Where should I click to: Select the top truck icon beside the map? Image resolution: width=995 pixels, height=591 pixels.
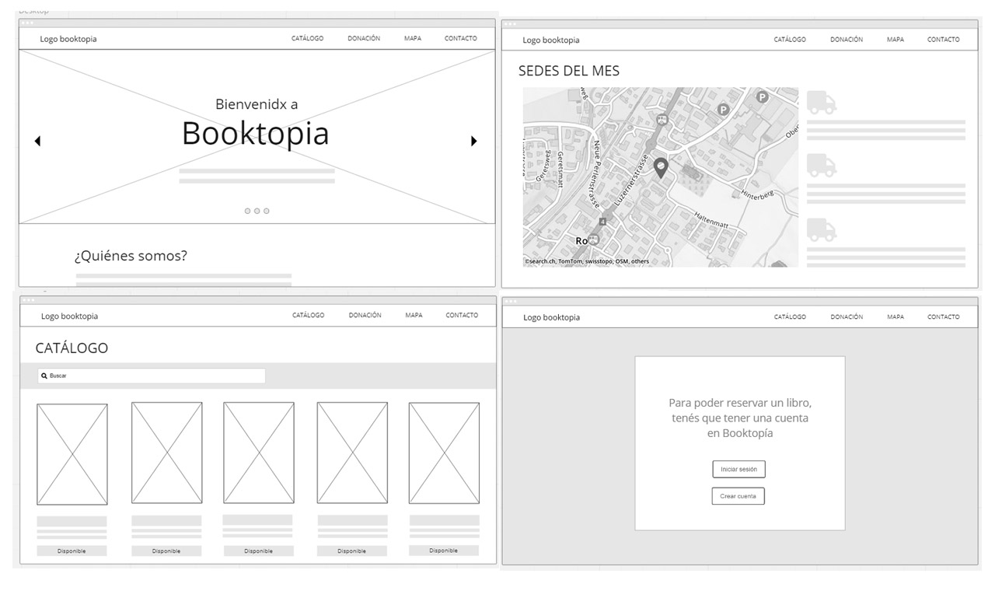click(821, 103)
